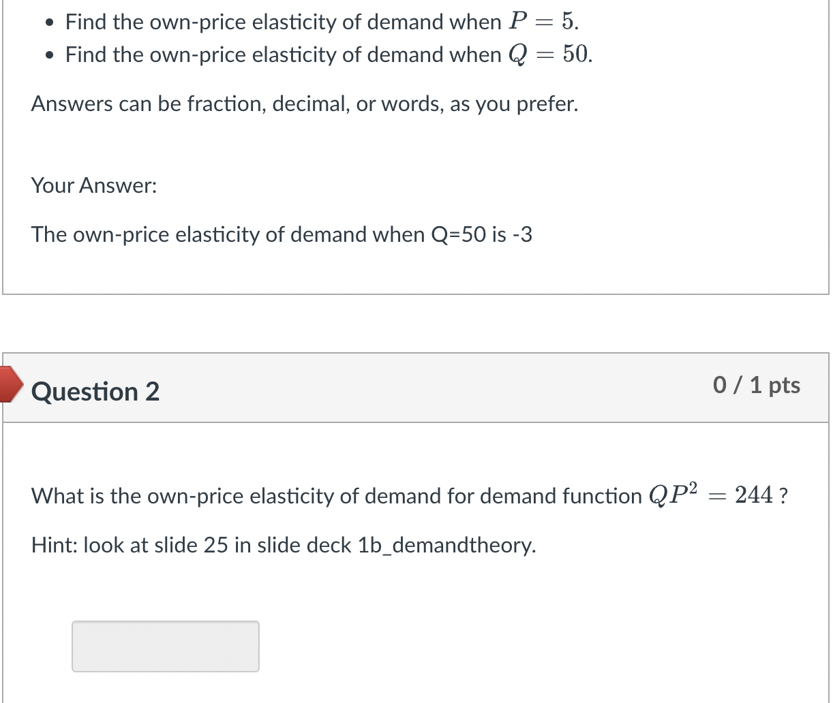Click inside Question 2's answer box
This screenshot has height=703, width=833.
[165, 646]
